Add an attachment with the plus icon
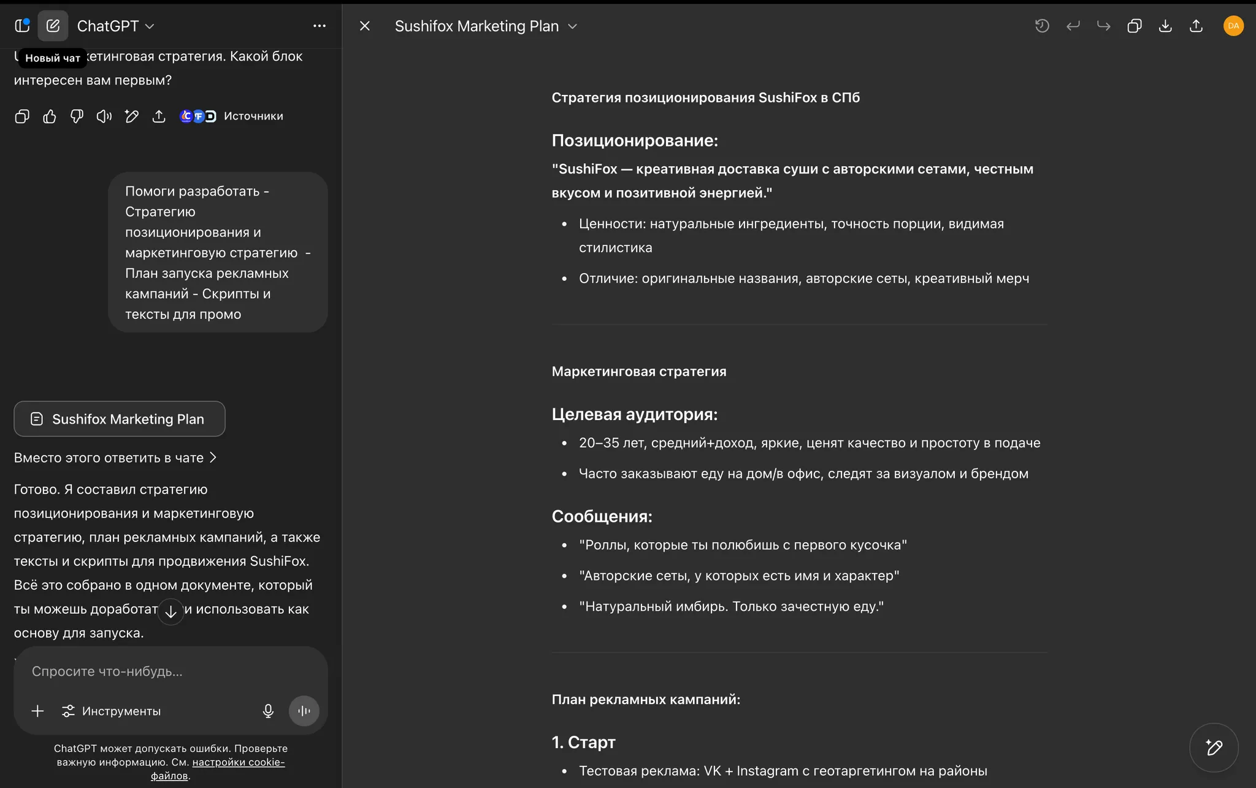 coord(37,711)
